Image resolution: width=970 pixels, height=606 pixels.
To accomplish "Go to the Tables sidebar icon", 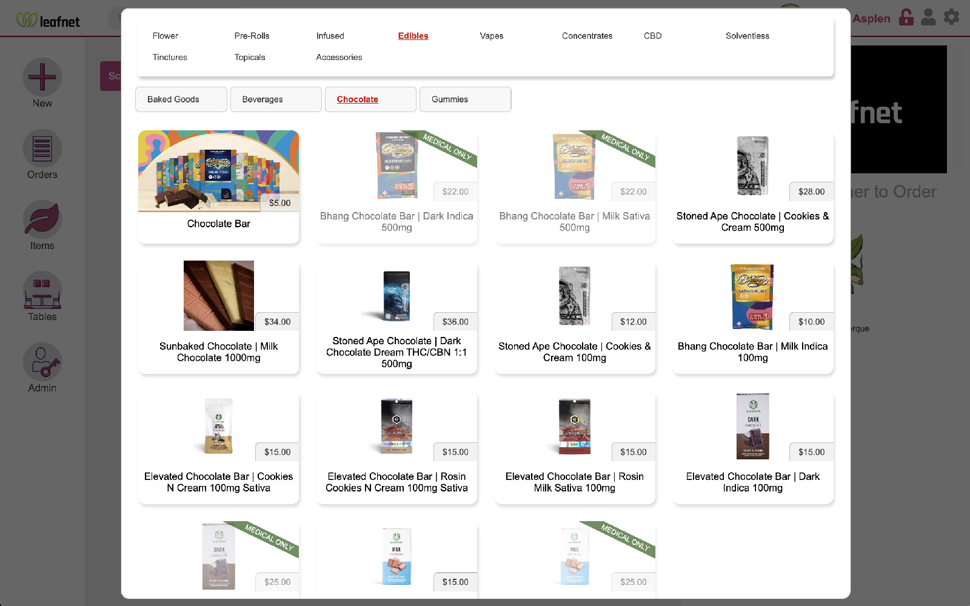I will pos(42,291).
